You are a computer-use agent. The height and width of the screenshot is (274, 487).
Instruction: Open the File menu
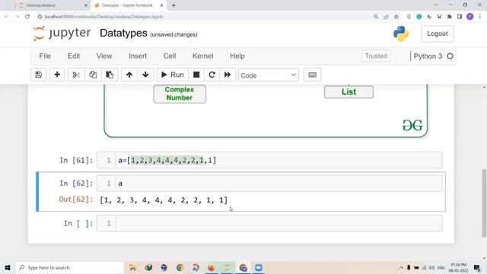click(x=45, y=56)
